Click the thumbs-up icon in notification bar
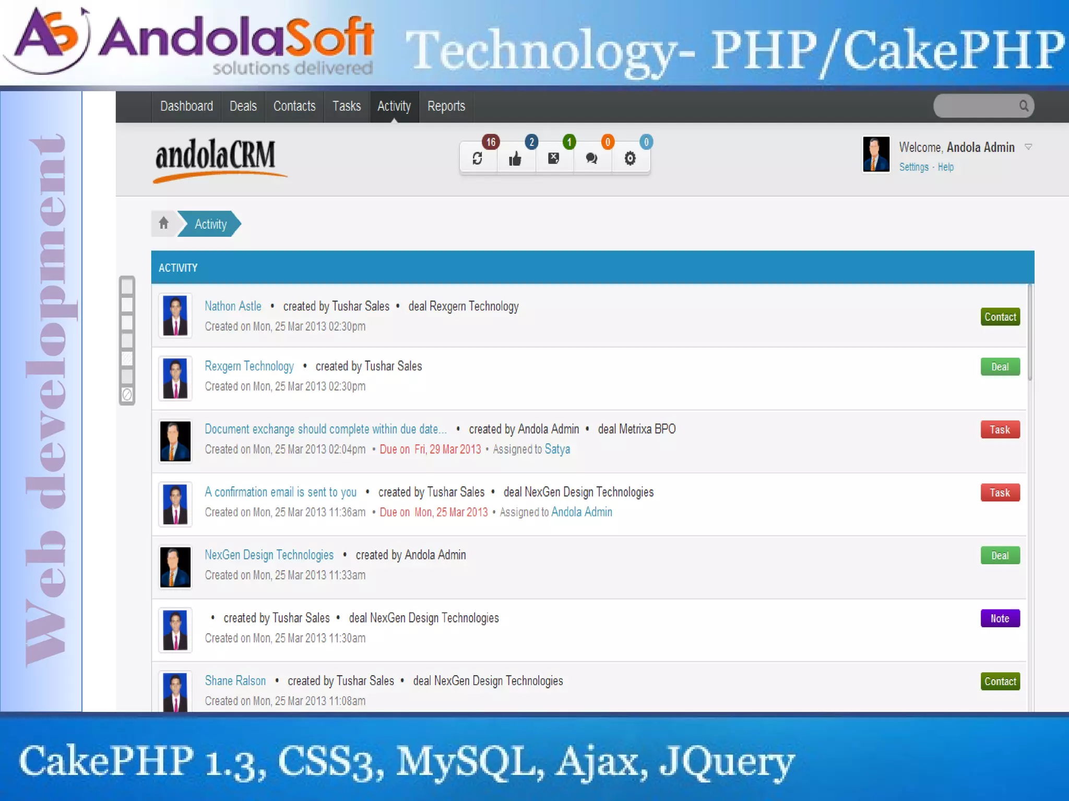This screenshot has width=1069, height=801. coord(515,158)
